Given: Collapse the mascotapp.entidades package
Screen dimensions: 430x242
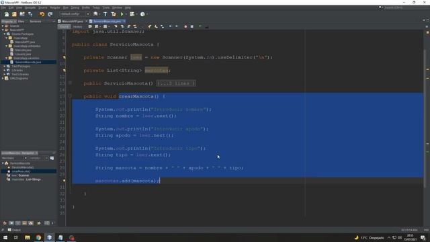Looking at the screenshot, I should (7, 46).
